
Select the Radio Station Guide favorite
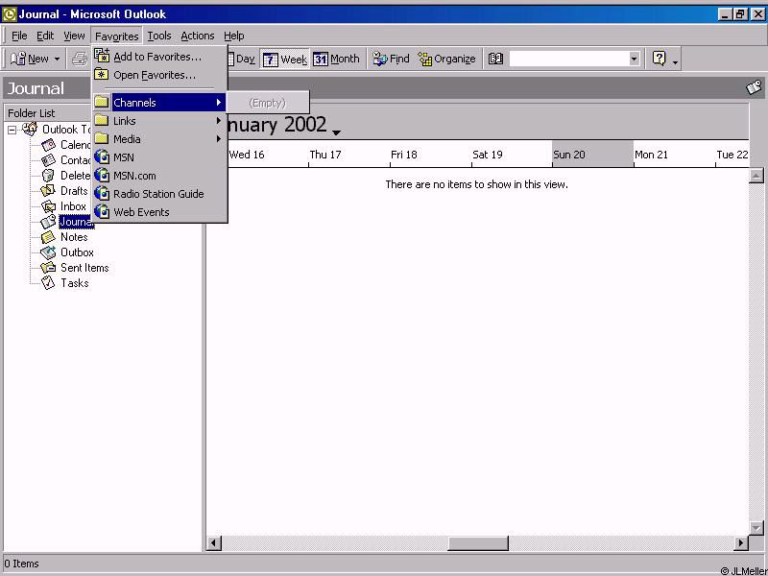158,194
